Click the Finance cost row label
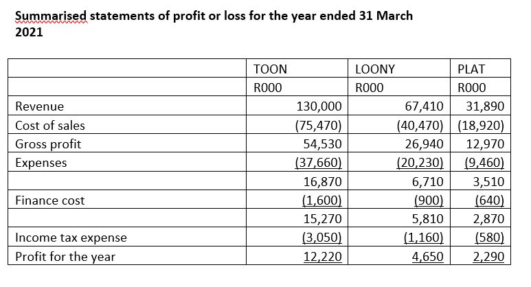531x287 pixels. pos(49,200)
